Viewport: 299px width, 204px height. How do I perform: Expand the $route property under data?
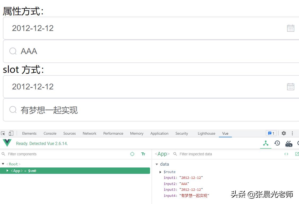pos(160,172)
